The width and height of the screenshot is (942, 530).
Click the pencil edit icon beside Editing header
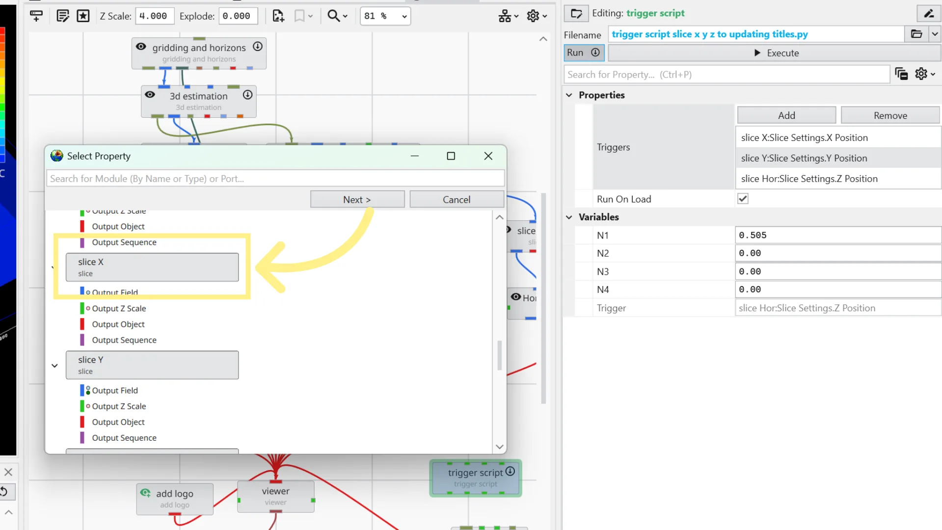point(929,13)
